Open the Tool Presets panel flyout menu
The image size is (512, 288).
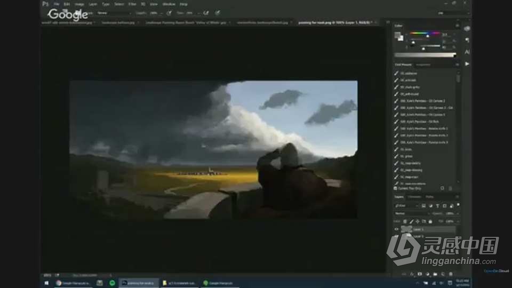point(457,65)
